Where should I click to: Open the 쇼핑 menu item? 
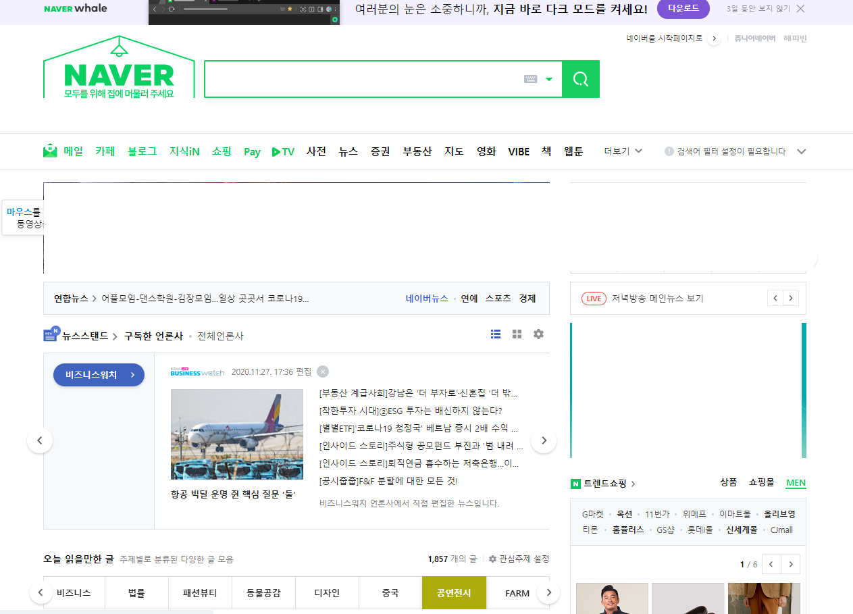point(222,151)
